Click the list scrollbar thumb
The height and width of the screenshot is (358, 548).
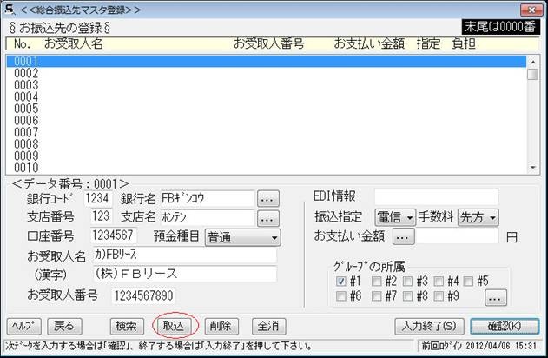(x=533, y=74)
